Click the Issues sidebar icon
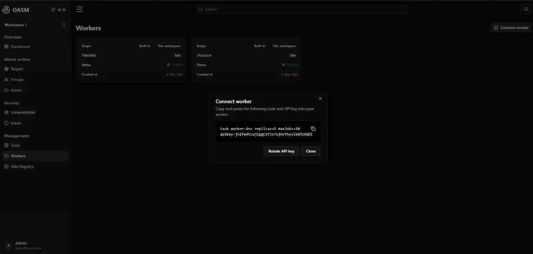 [7, 123]
